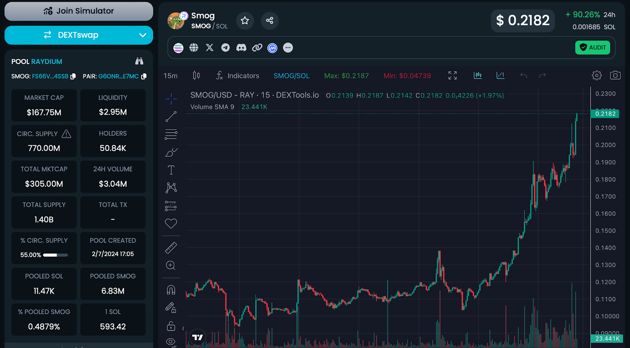Click the green AUDIT button
This screenshot has height=348, width=630.
tap(593, 48)
